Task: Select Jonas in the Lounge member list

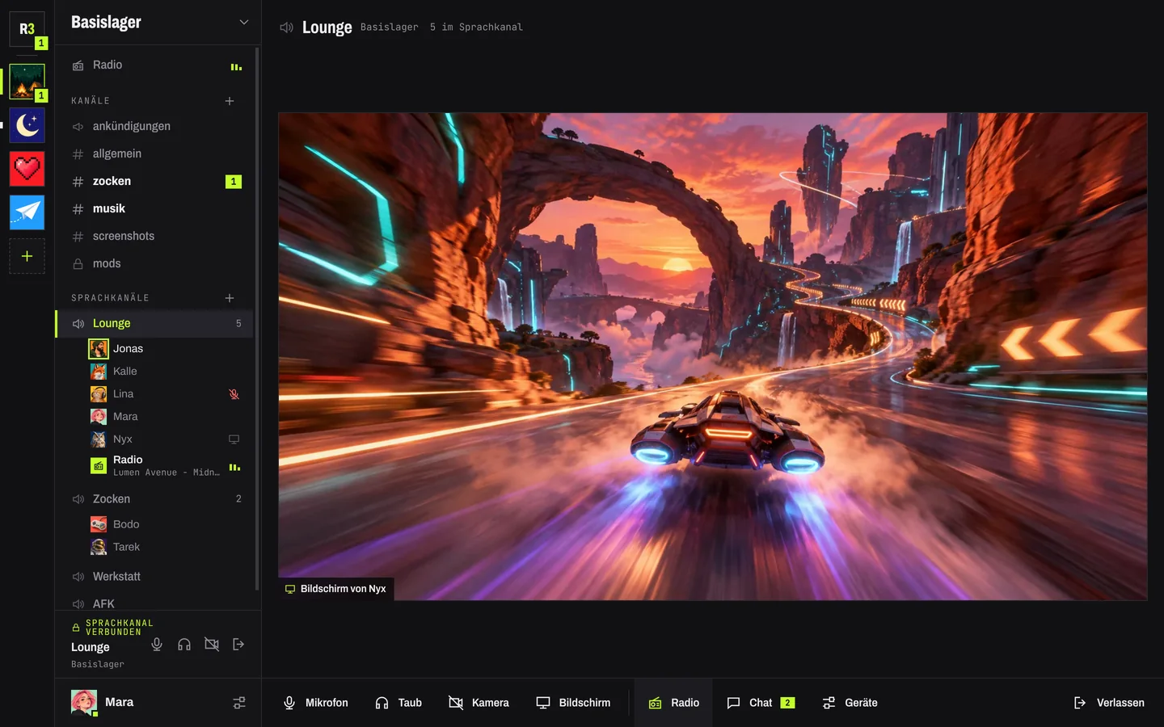Action: [x=166, y=349]
